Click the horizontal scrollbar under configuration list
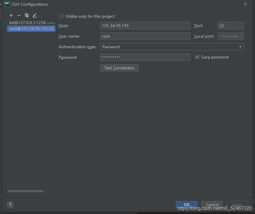This screenshot has height=214, width=255. (x=25, y=191)
